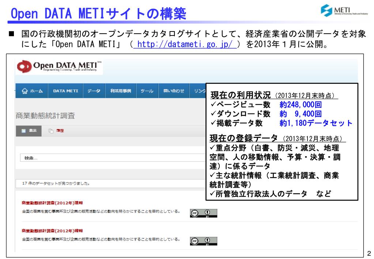Open the リンク menu item

tap(198, 91)
